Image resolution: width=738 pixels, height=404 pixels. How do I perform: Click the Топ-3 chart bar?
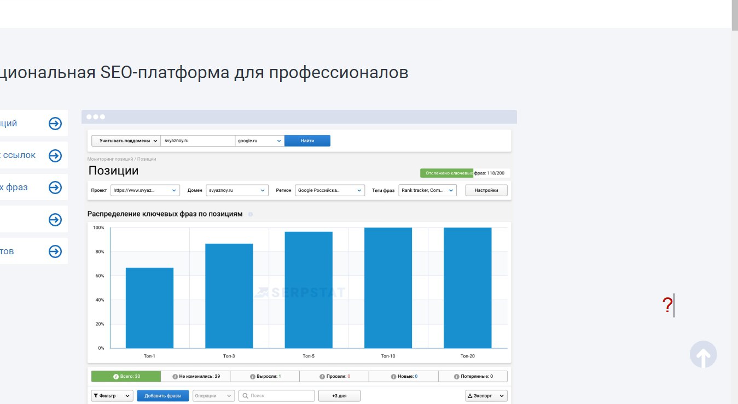(x=229, y=296)
